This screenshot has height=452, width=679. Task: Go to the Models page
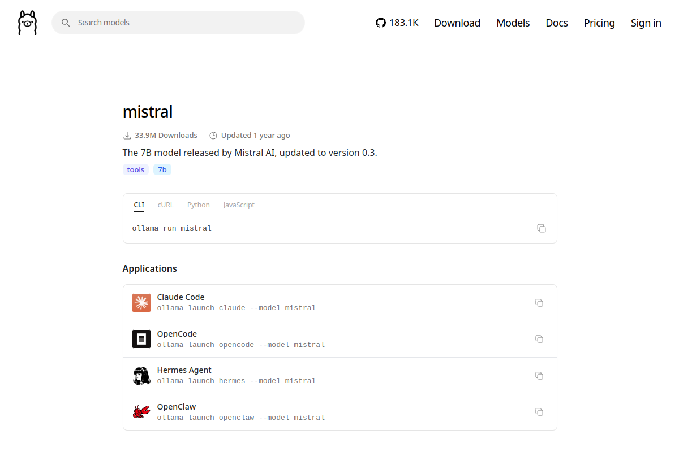click(x=513, y=23)
